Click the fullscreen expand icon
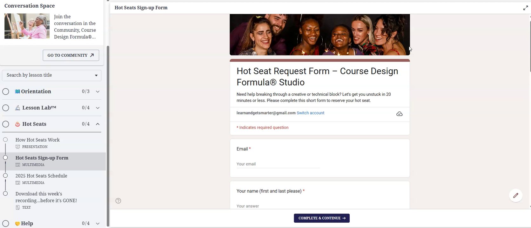Screen dimensions: 531x228 [525, 8]
